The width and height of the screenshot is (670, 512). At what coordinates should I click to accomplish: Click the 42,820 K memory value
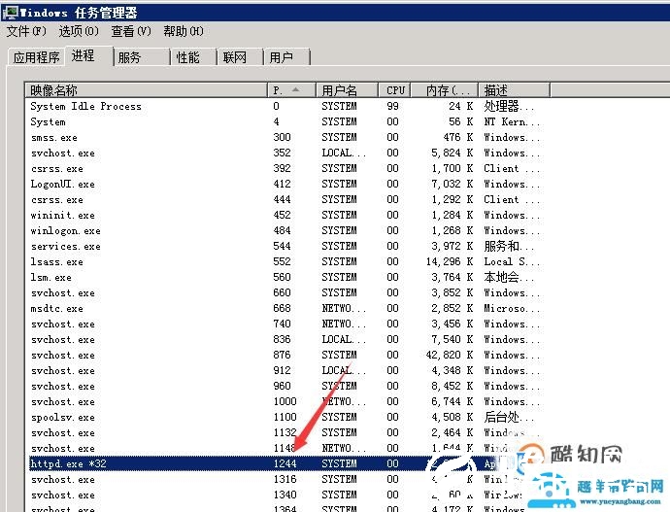coord(450,355)
